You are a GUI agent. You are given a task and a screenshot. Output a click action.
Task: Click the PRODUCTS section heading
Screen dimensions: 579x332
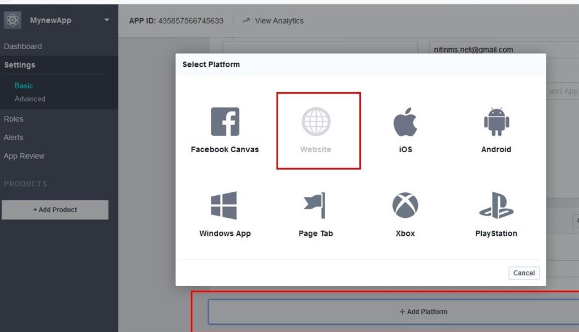click(x=25, y=184)
